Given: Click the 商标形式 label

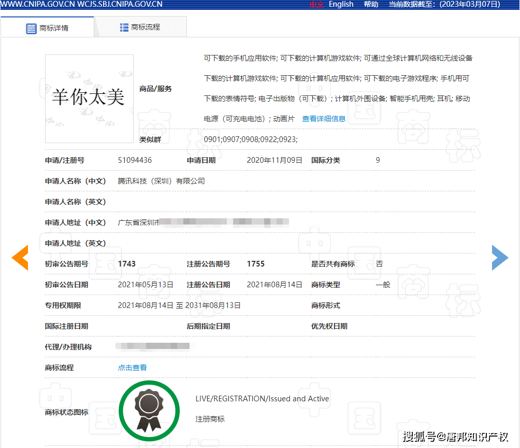Looking at the screenshot, I should (326, 305).
